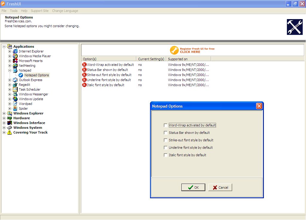Expand the Internet Explorer node
The width and height of the screenshot is (306, 220).
pyautogui.click(x=10, y=51)
